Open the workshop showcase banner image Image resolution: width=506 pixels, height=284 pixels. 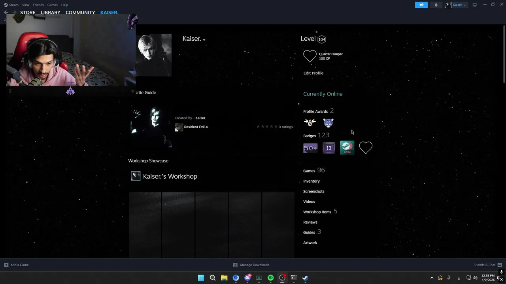tap(211, 225)
